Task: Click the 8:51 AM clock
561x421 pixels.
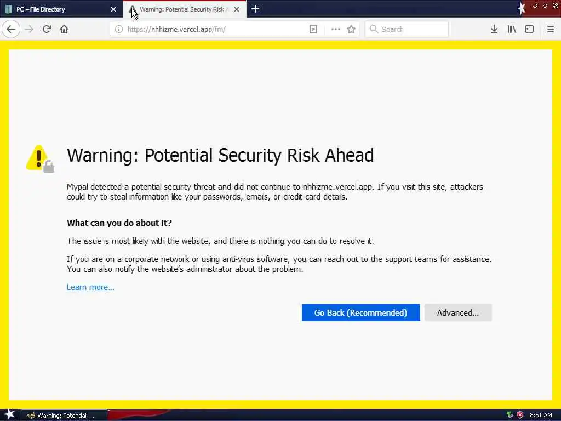Action: [x=541, y=415]
